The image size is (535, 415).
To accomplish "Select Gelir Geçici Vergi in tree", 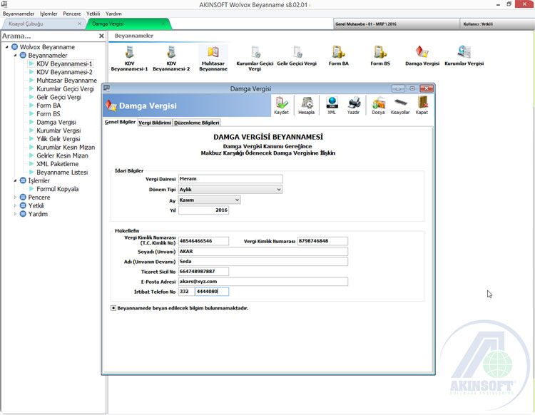I will tap(58, 97).
